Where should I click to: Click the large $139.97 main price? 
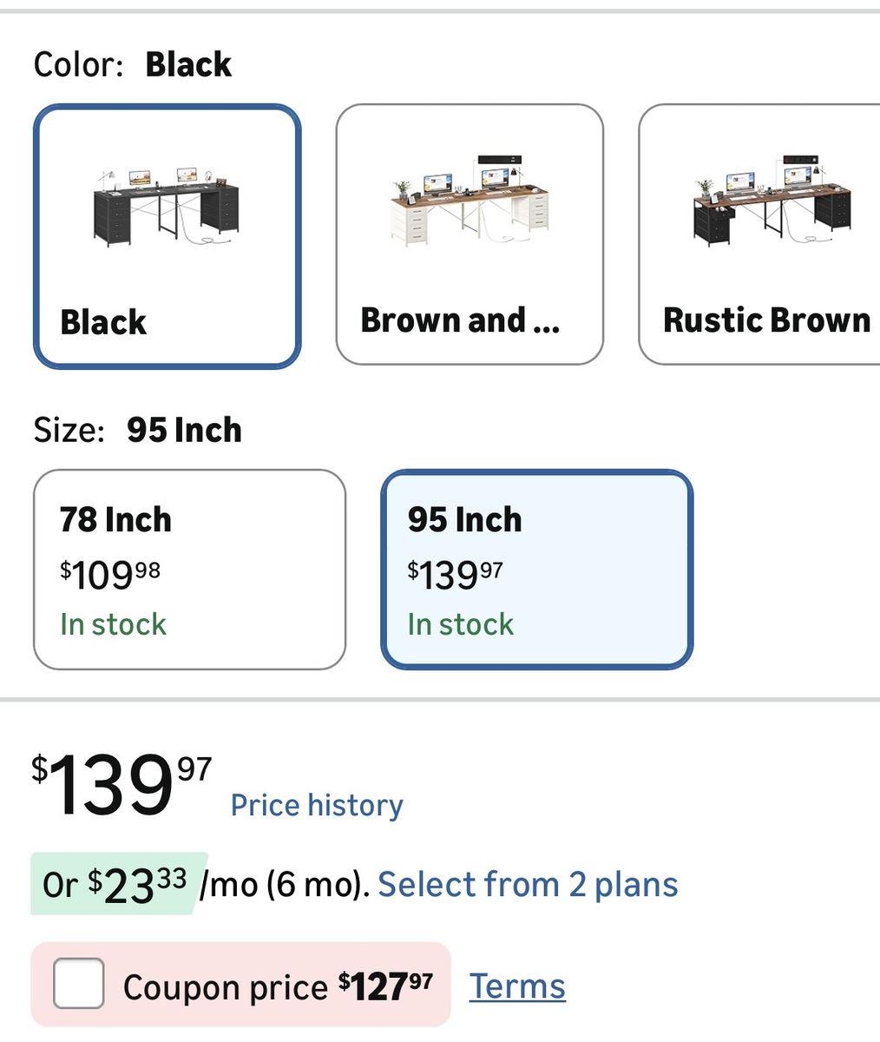coord(121,785)
